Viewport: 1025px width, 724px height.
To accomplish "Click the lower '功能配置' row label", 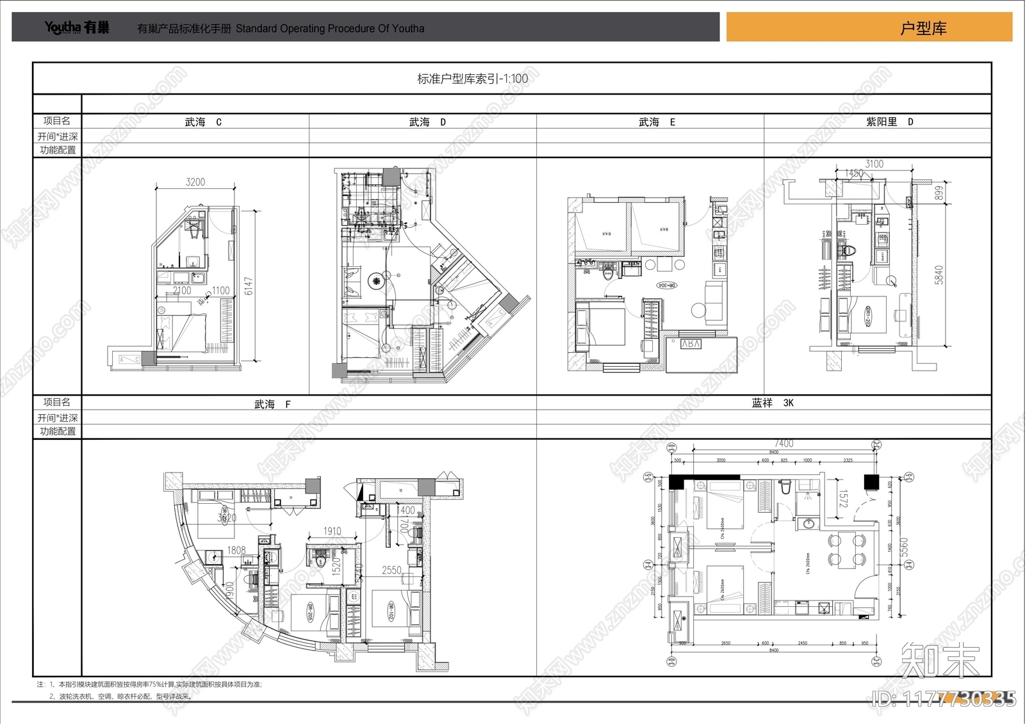I will point(58,431).
